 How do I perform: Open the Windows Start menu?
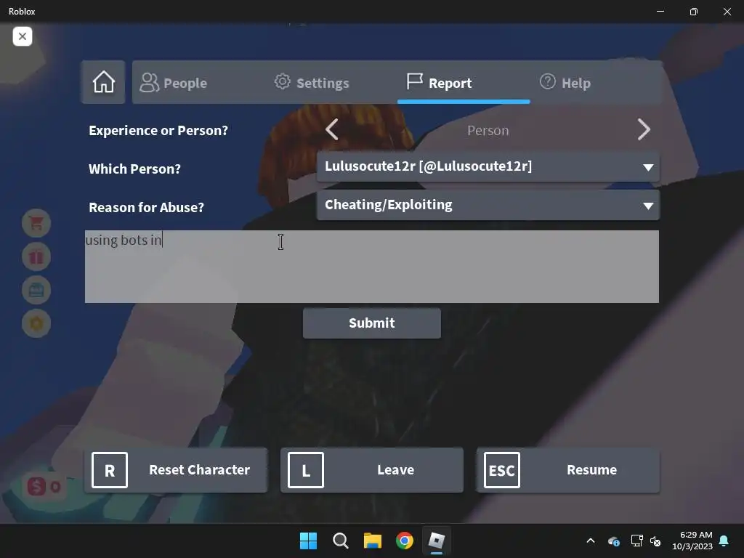pos(308,541)
